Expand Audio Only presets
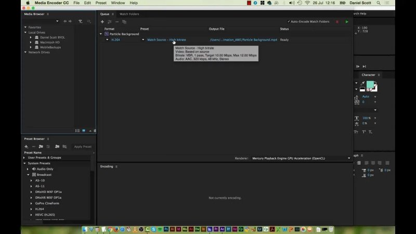This screenshot has width=416, height=234. click(x=28, y=169)
